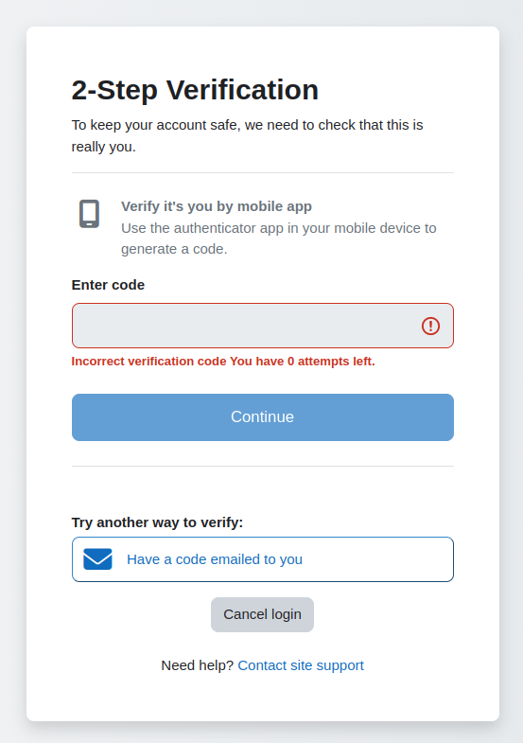The height and width of the screenshot is (743, 523).
Task: Click the divider line below the intro text
Action: (x=263, y=172)
